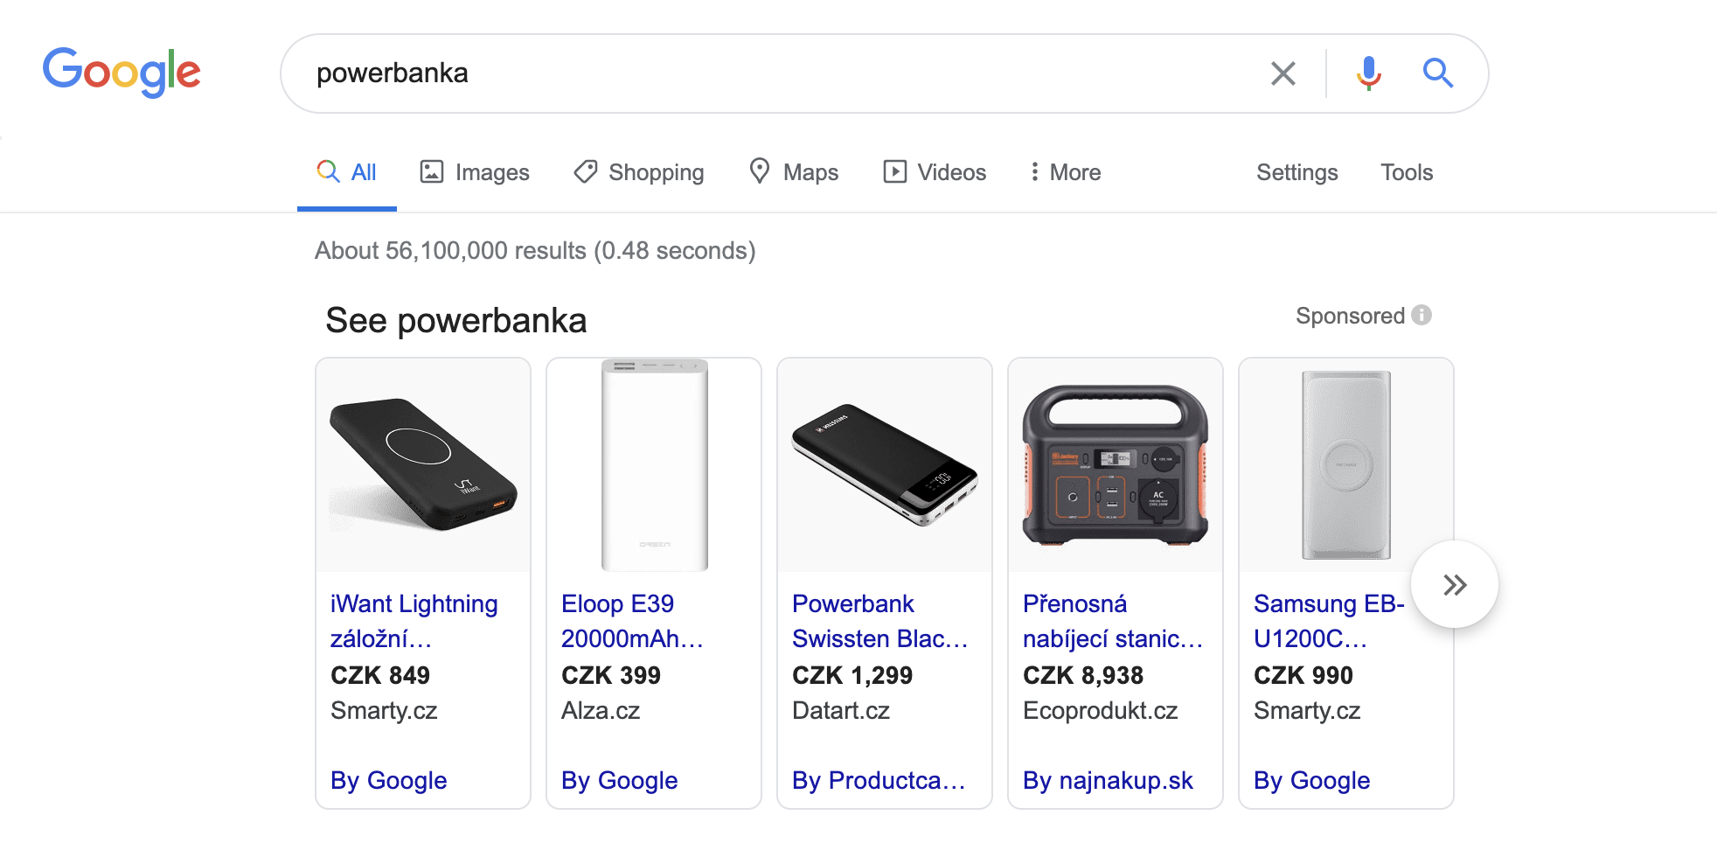The height and width of the screenshot is (857, 1717).
Task: Click the By najnakup.sk link
Action: click(1108, 780)
